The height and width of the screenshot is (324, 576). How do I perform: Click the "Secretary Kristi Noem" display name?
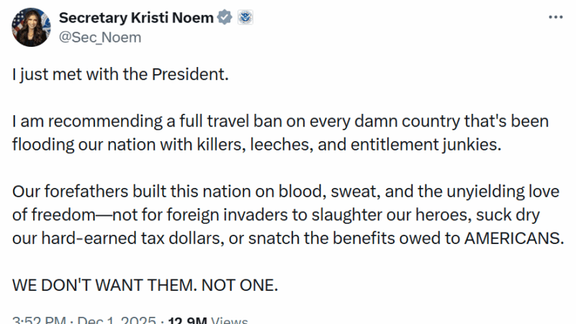pos(135,18)
